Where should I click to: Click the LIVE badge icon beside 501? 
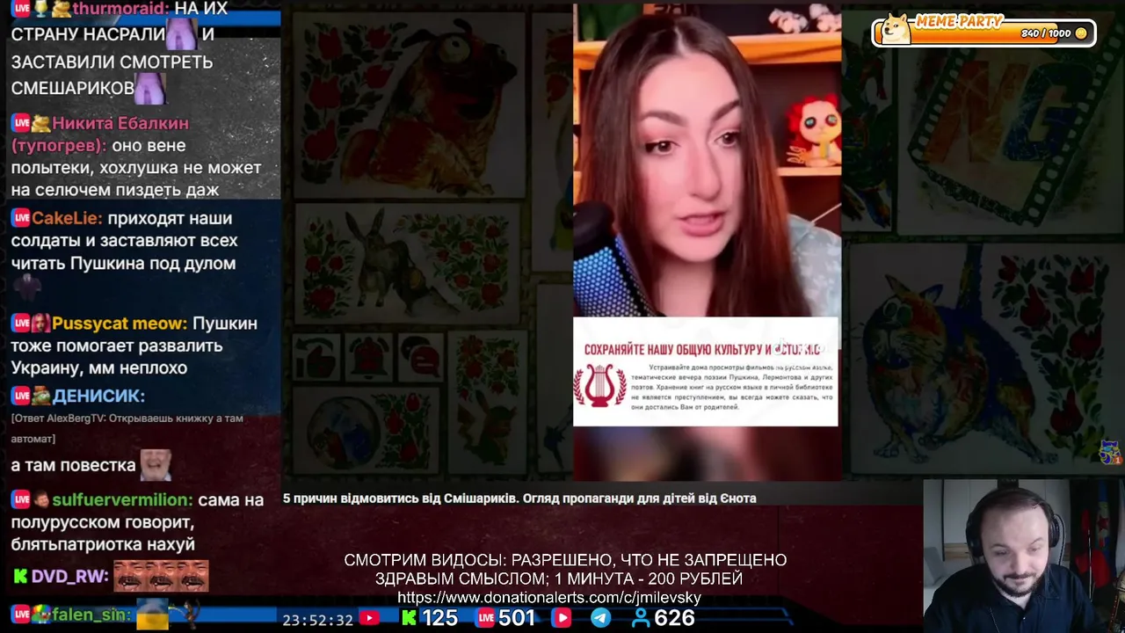(x=485, y=618)
